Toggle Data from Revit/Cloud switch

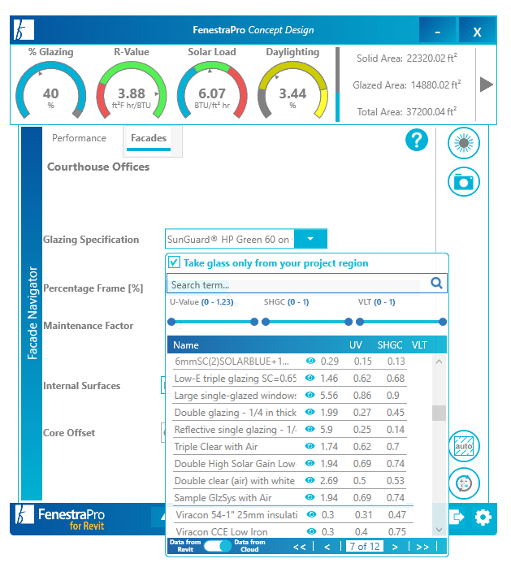[x=218, y=546]
